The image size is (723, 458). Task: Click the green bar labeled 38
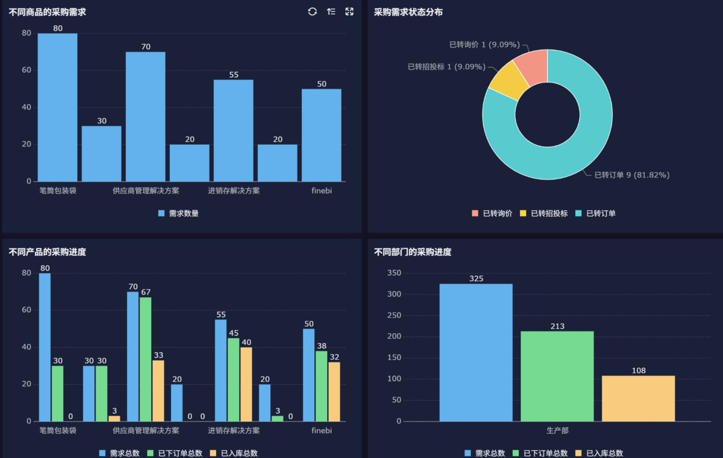pyautogui.click(x=322, y=386)
